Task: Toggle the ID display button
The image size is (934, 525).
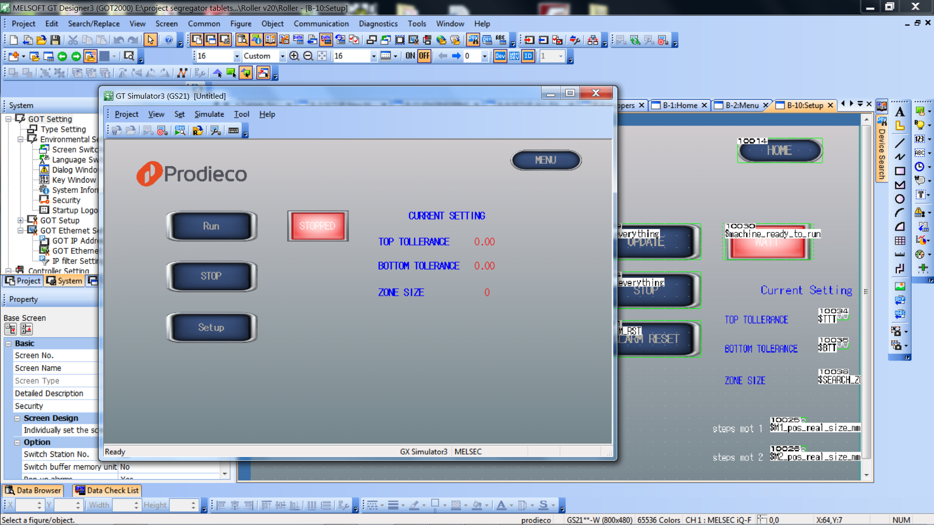Action: [528, 56]
